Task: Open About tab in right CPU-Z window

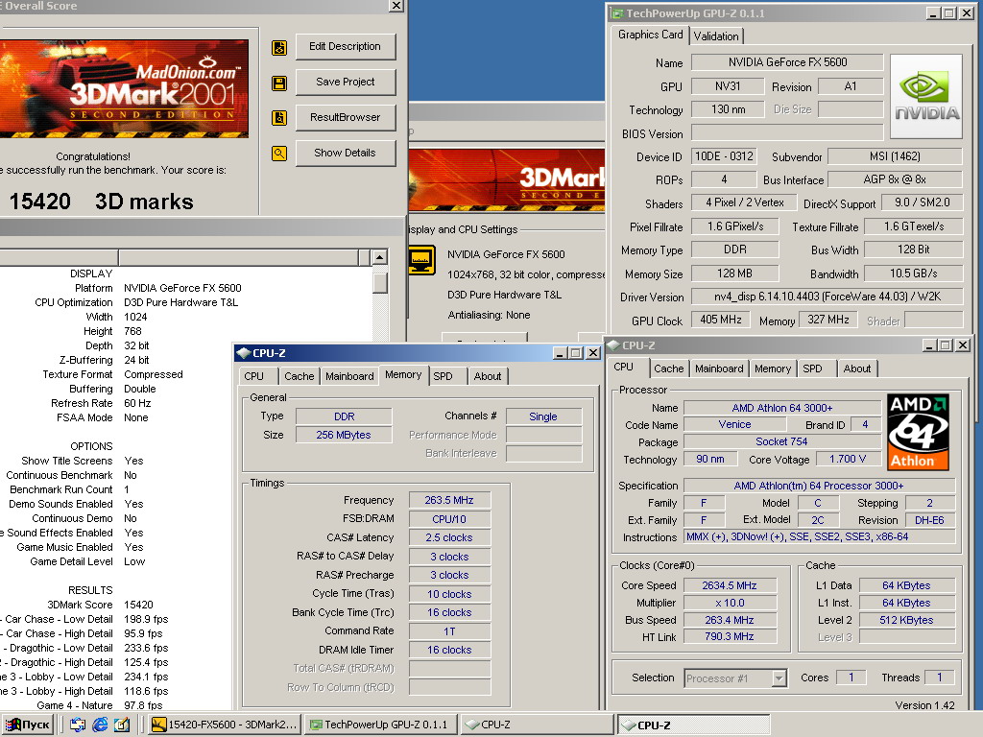Action: point(857,368)
